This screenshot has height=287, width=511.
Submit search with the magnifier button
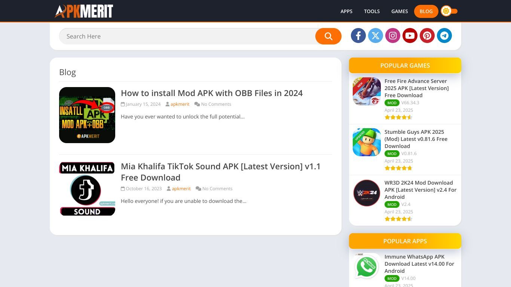[328, 36]
